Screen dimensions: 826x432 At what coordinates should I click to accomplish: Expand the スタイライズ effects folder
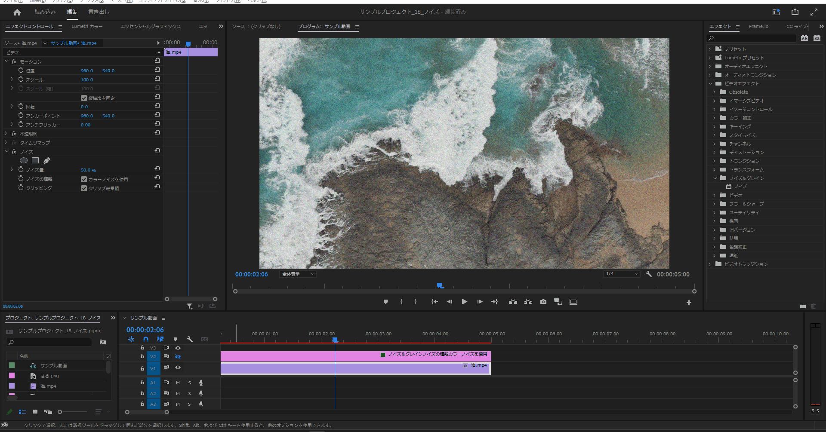click(715, 135)
